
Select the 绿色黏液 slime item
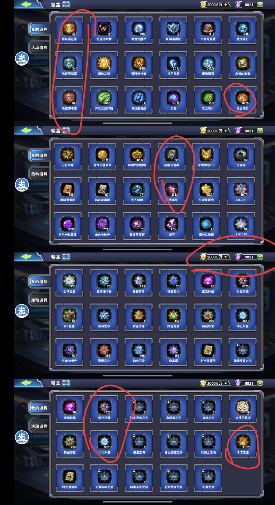[173, 317]
